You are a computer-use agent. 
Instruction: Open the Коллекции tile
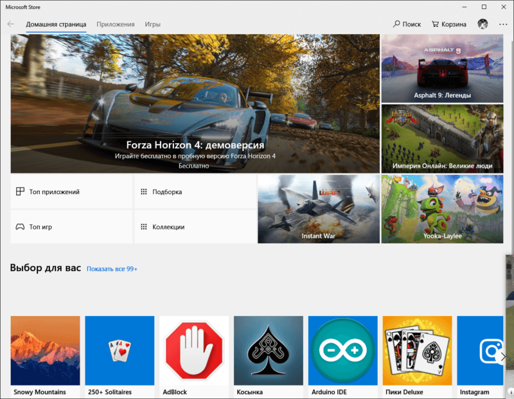(195, 227)
